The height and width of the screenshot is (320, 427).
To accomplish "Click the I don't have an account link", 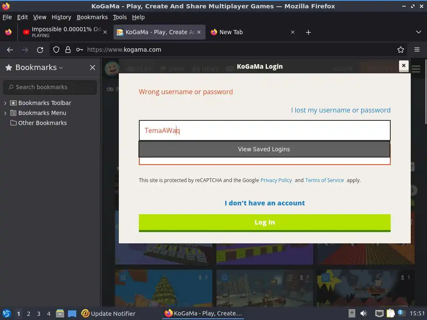I will tap(265, 203).
